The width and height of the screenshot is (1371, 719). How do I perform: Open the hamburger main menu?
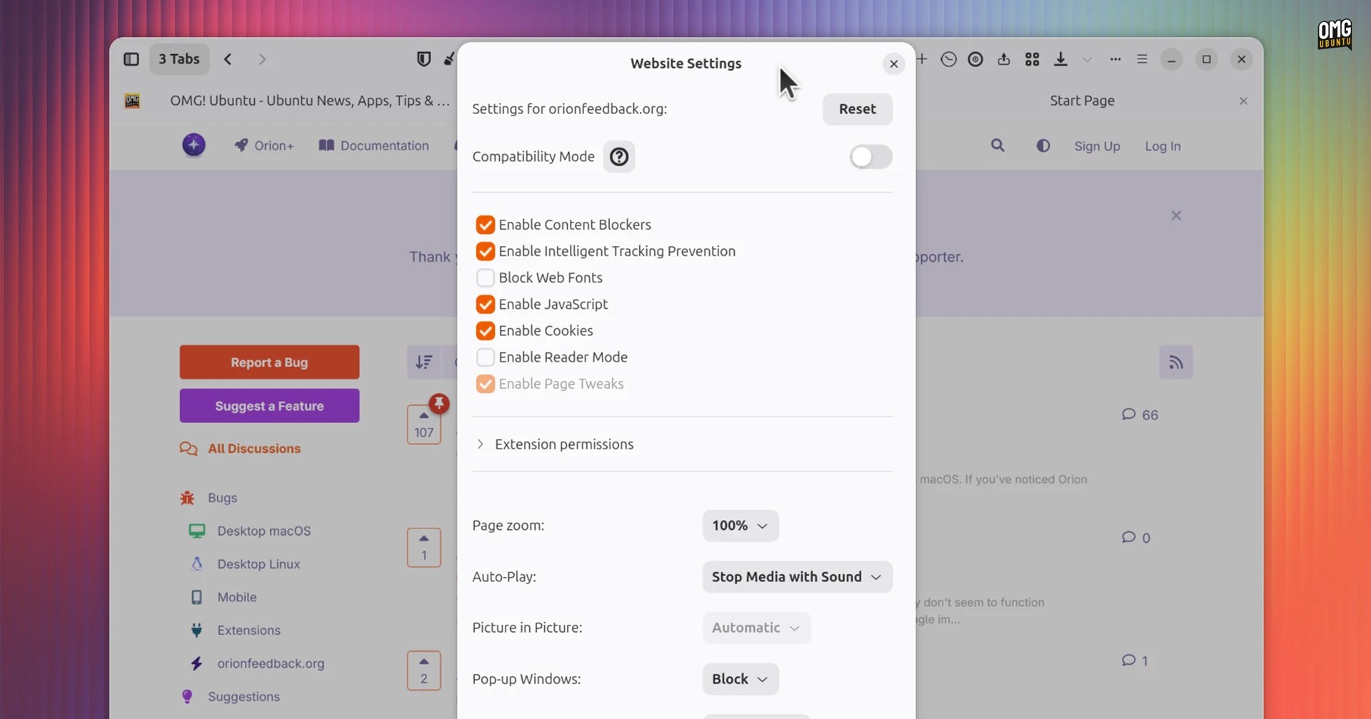1142,59
